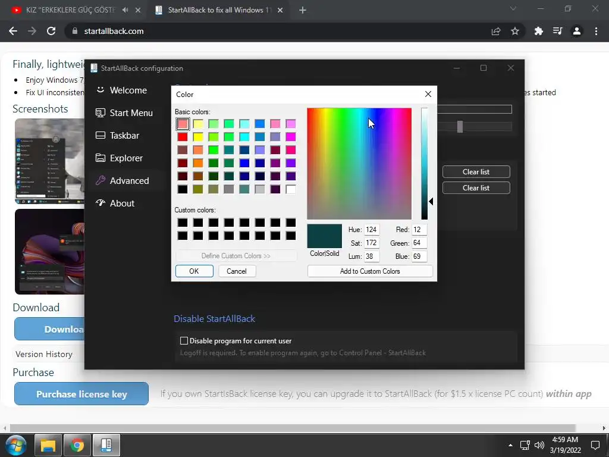609x457 pixels.
Task: Click the page horizontal scrollbar
Action: coord(292,428)
